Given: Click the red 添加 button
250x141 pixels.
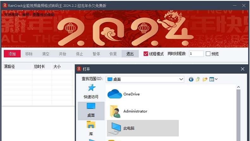Looking at the screenshot, I should click(x=12, y=54).
